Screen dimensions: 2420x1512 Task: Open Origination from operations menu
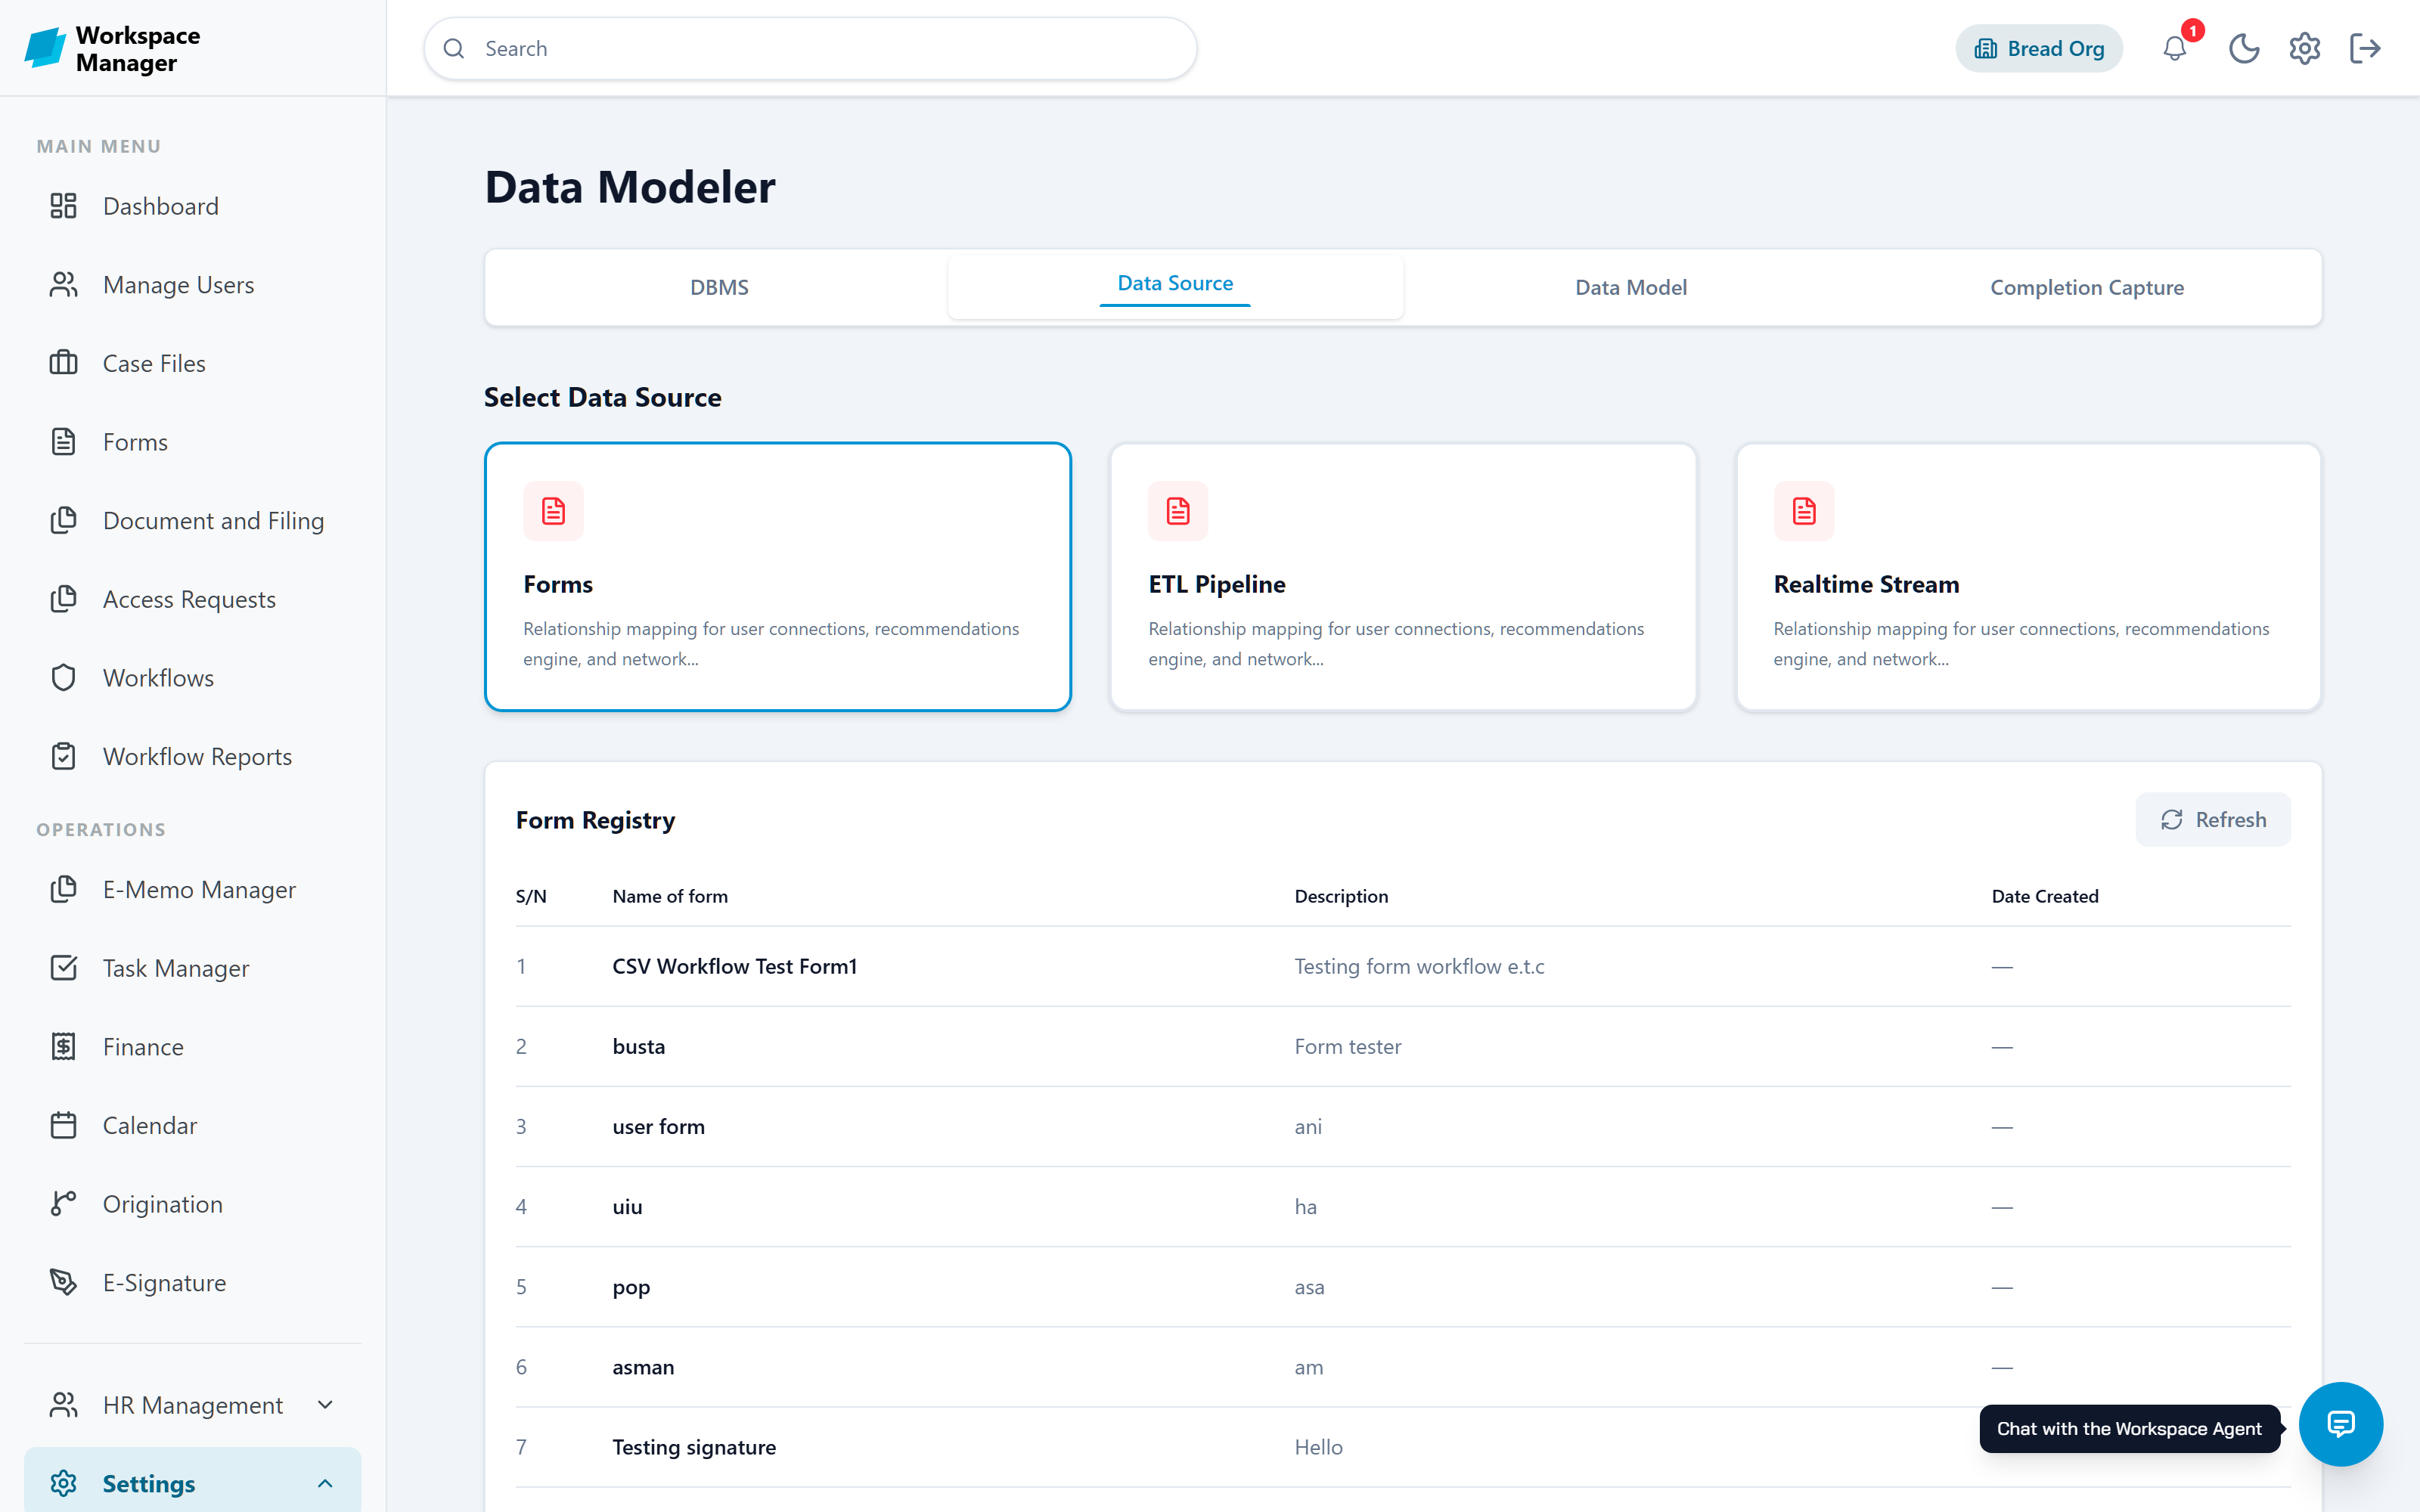[192, 1204]
